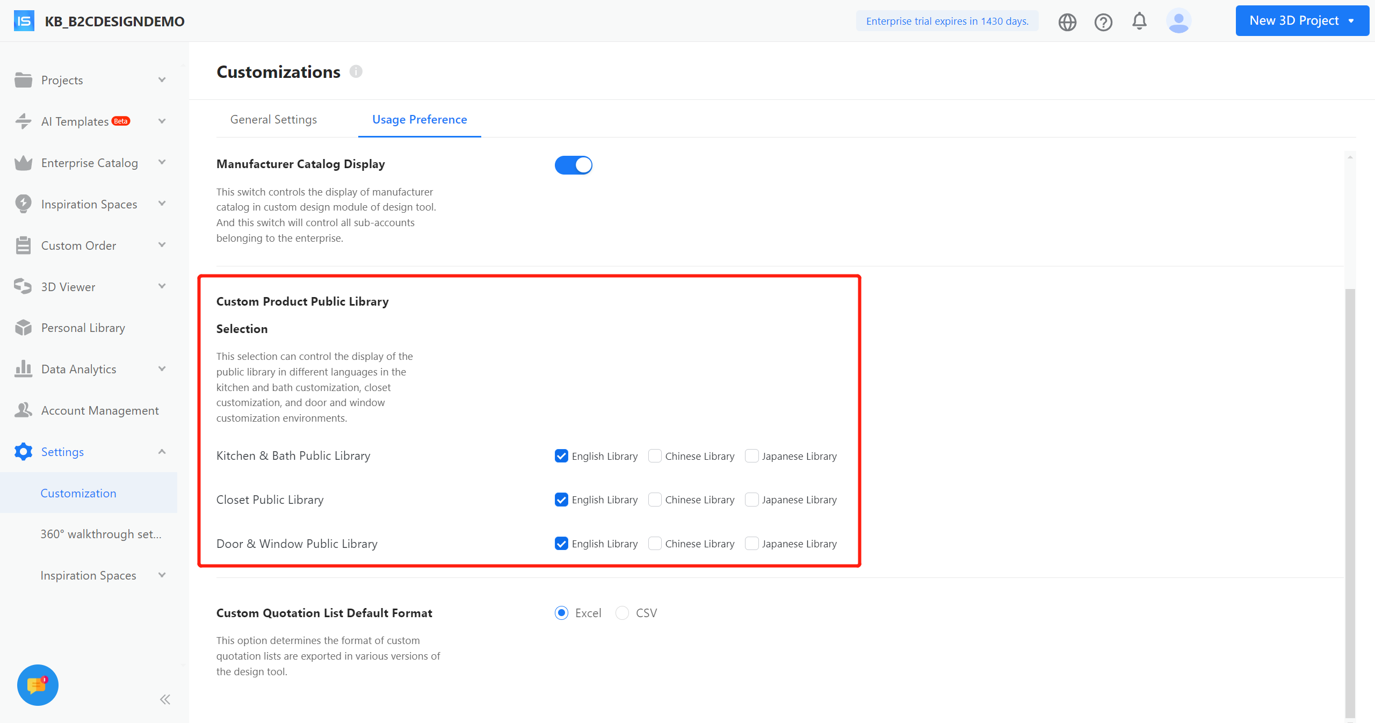The image size is (1375, 723).
Task: Open the chat support bubble icon
Action: tap(38, 685)
